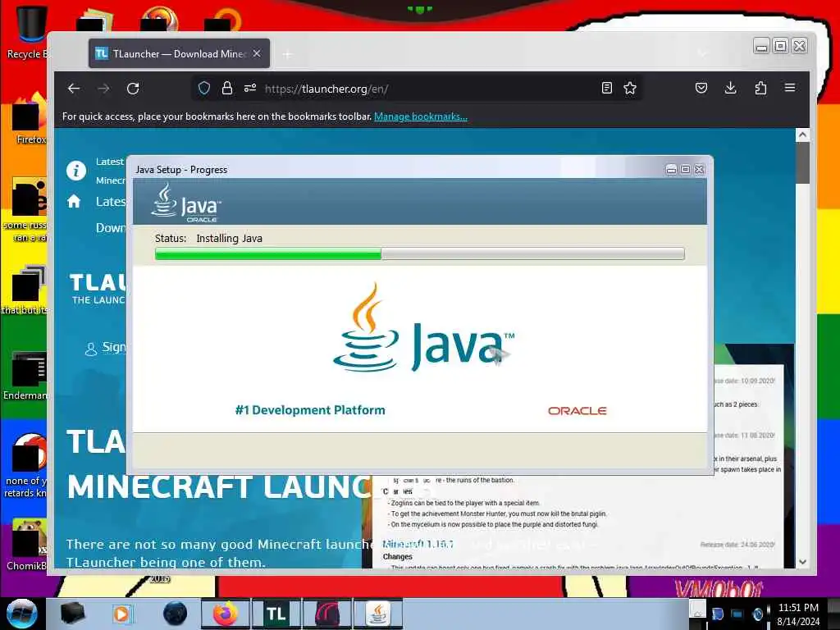
Task: Maximize the Java Setup window
Action: pyautogui.click(x=685, y=169)
